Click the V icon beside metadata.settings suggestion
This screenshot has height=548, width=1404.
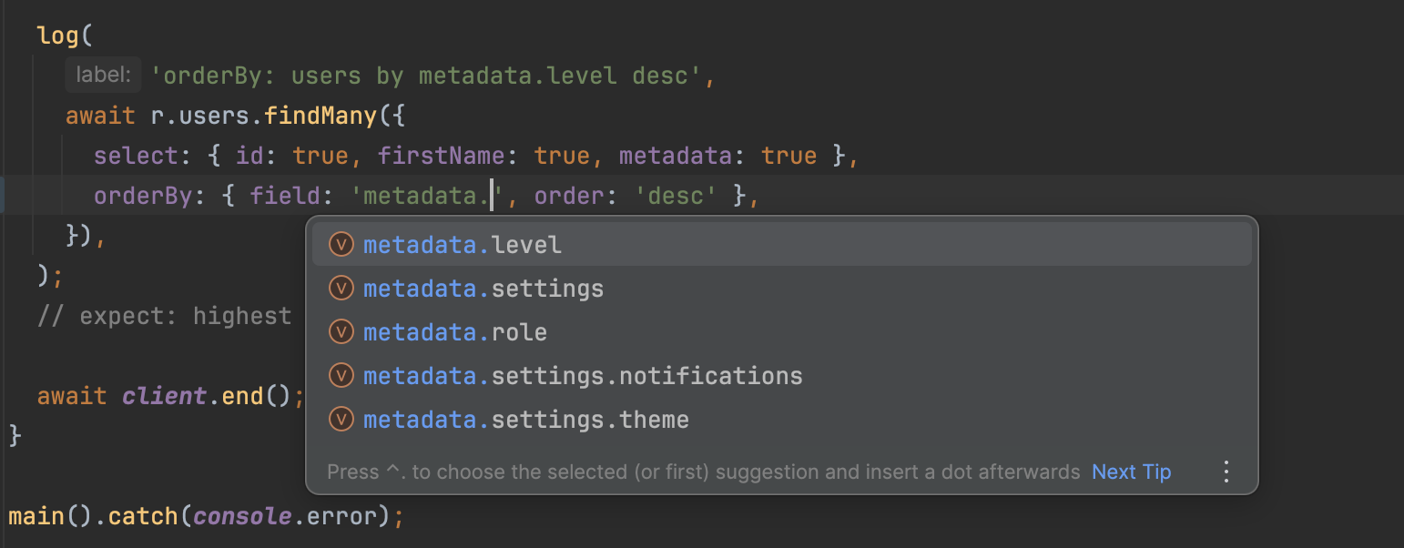tap(341, 288)
